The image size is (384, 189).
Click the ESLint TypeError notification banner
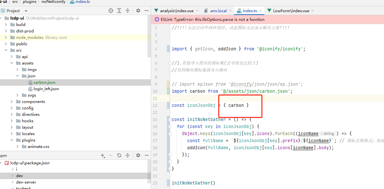(213, 19)
